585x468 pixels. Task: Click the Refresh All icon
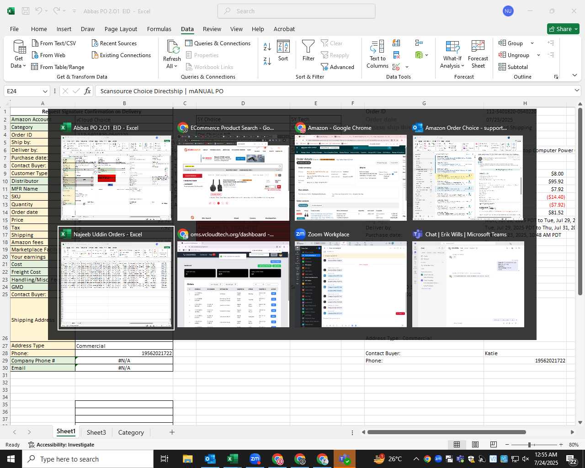coord(172,47)
